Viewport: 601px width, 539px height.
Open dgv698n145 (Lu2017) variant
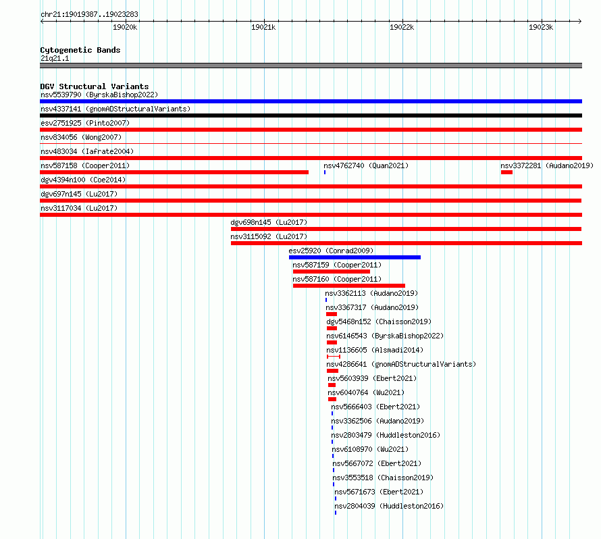[269, 222]
